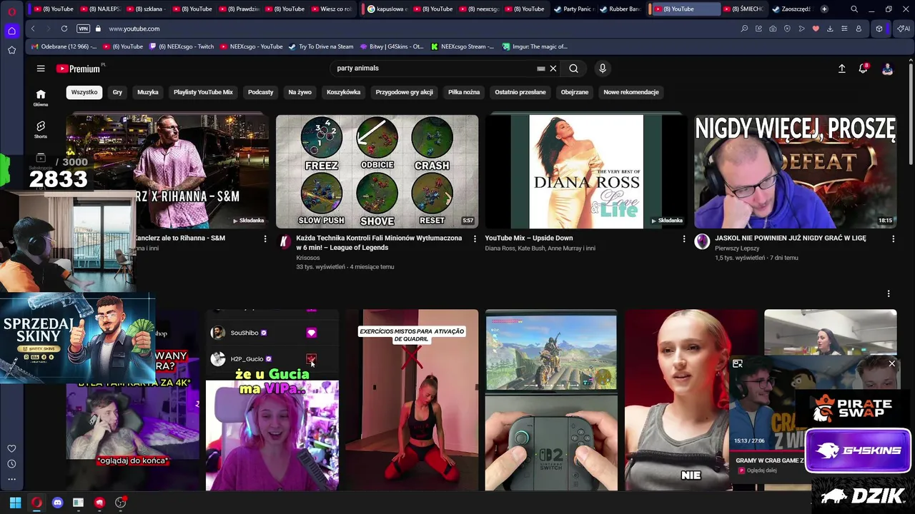Go back in browser history

pyautogui.click(x=33, y=29)
